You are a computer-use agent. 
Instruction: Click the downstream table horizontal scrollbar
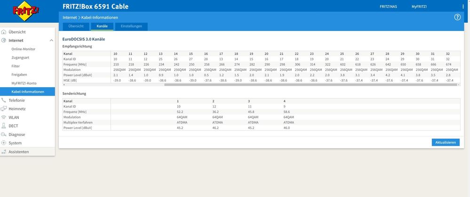click(311, 84)
